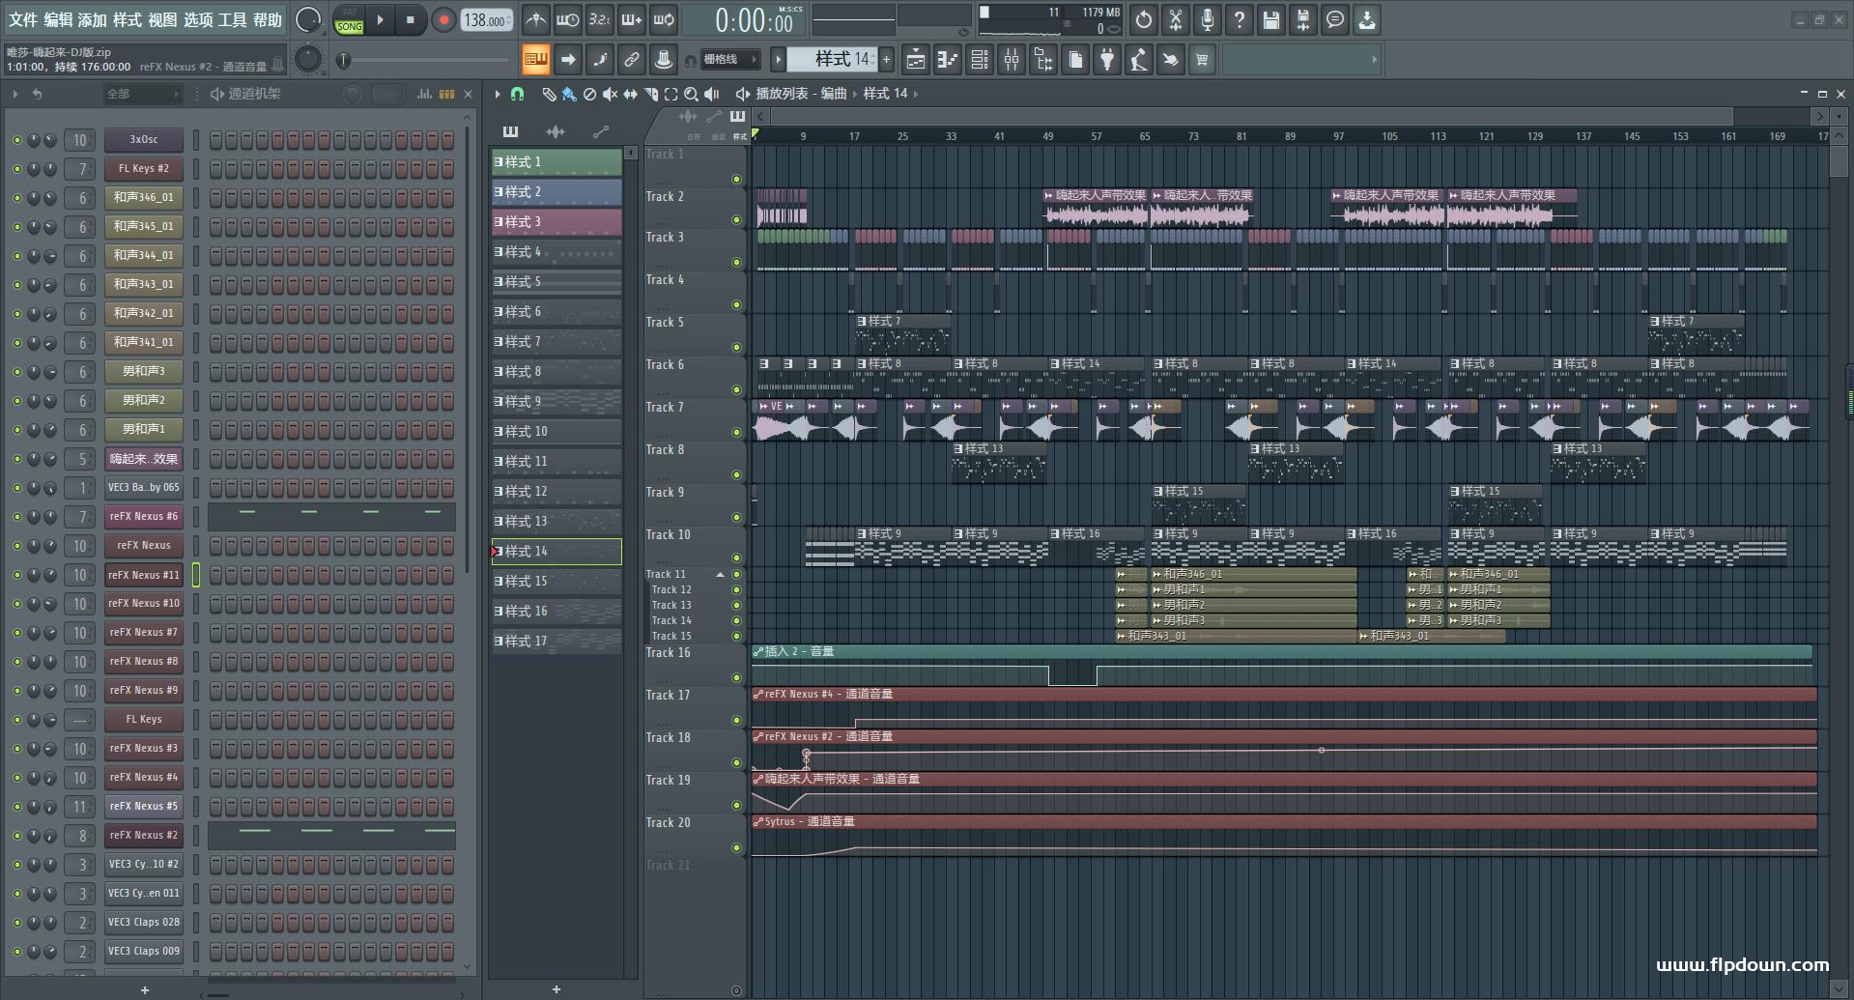
Task: Open the plugin picker plug icon
Action: click(1107, 60)
